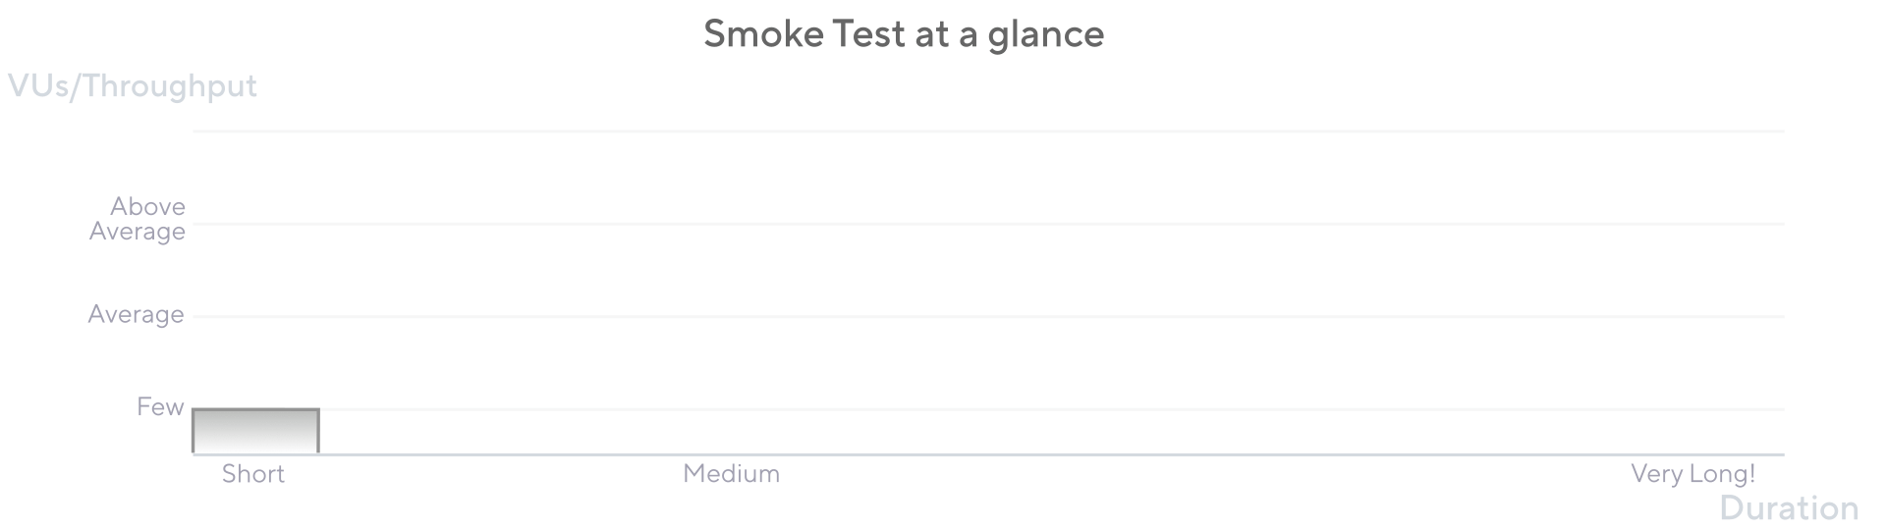Click the "Few" y-axis label
Viewport: 1886px width, 530px height.
160,406
